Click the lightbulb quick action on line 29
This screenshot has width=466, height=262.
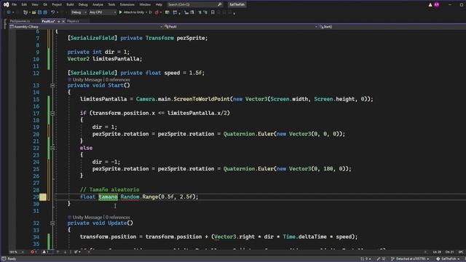pyautogui.click(x=43, y=196)
